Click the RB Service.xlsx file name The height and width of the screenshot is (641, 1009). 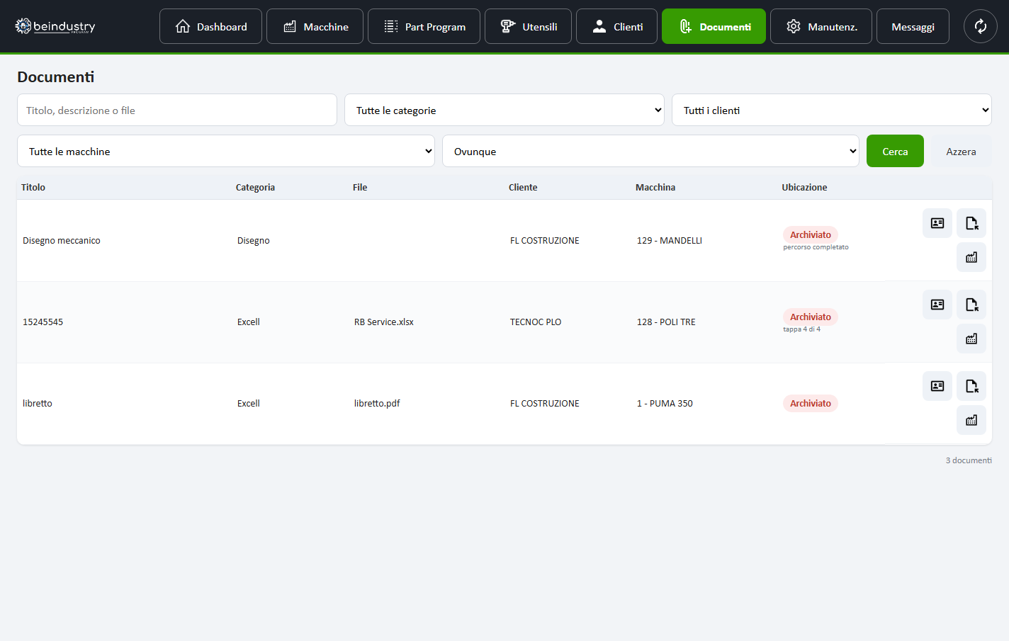click(384, 322)
